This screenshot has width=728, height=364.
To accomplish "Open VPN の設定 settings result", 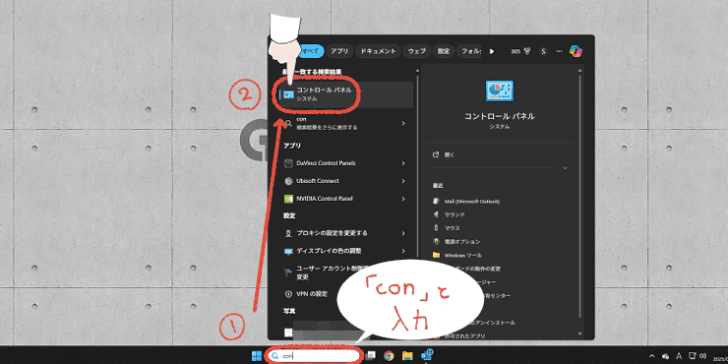I will point(313,294).
